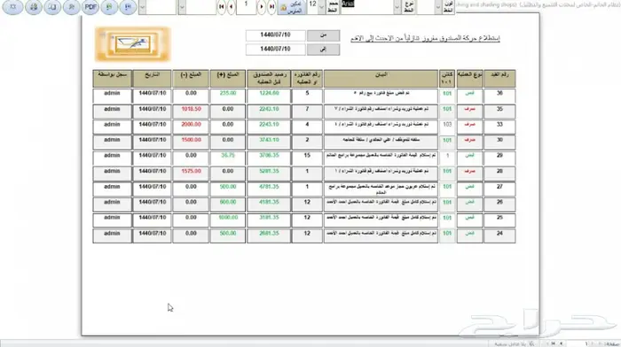Open the font color dropdown beside لون الخط
This screenshot has width=621, height=347.
pos(437,7)
